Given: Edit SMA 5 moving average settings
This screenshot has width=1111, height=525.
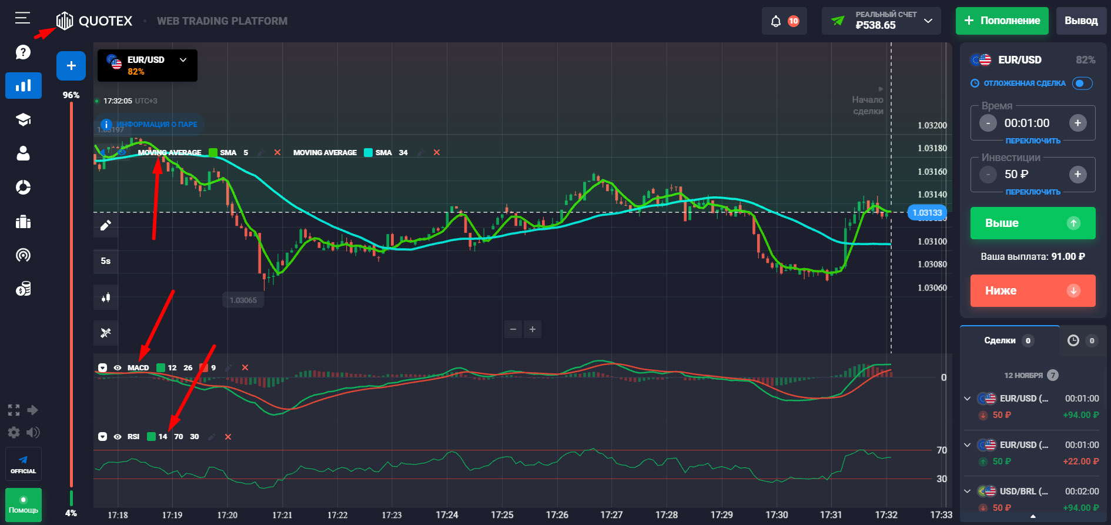Looking at the screenshot, I should point(261,153).
